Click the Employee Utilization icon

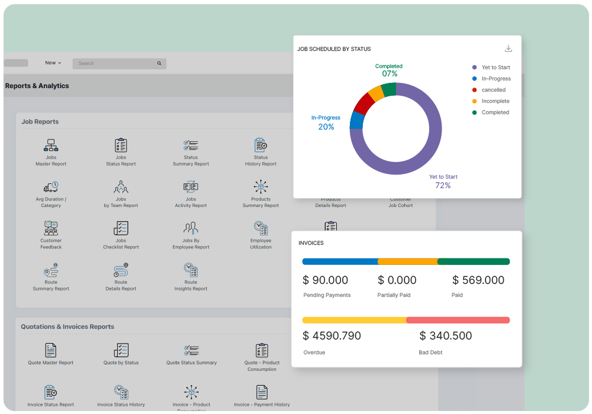click(260, 228)
